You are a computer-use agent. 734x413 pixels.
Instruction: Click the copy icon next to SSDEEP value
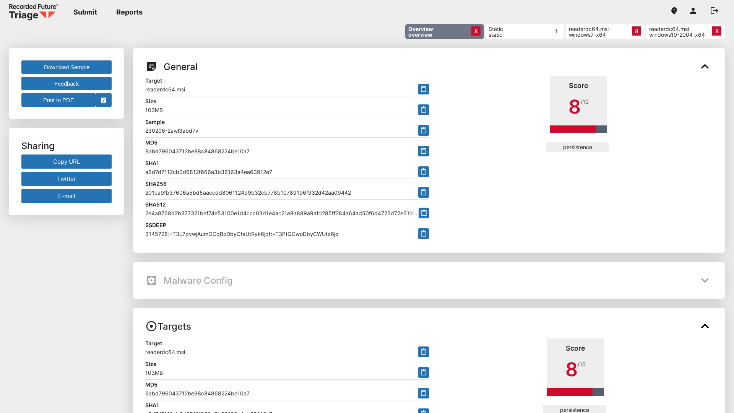coord(424,234)
